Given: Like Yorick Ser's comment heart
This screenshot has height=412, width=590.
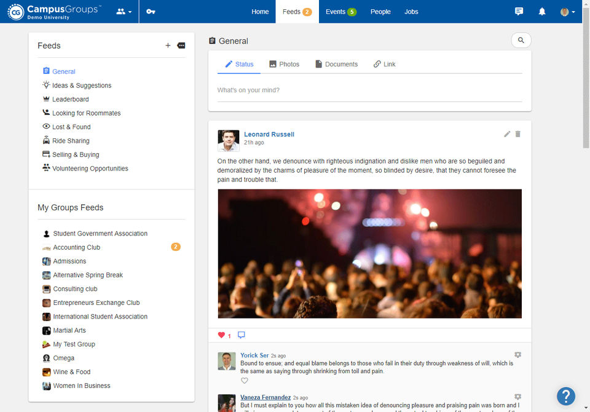Looking at the screenshot, I should (244, 381).
